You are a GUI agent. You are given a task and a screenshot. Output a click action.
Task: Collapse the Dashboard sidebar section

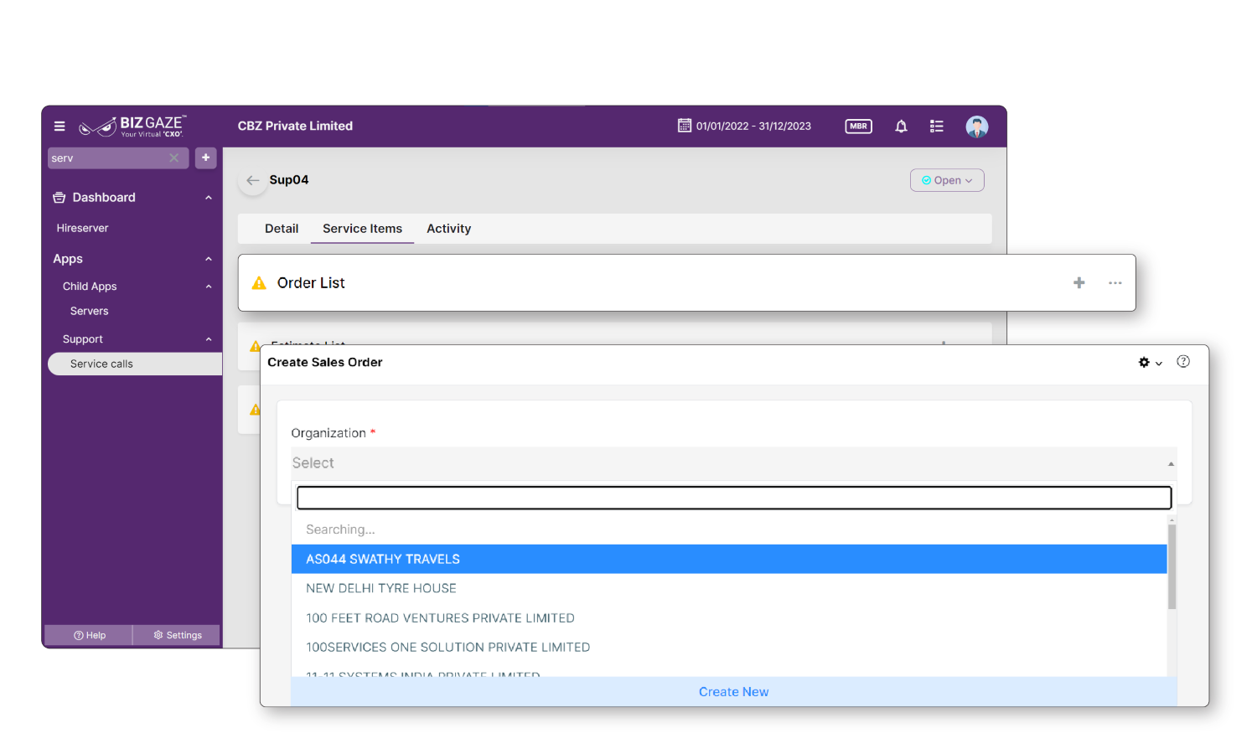coord(209,198)
